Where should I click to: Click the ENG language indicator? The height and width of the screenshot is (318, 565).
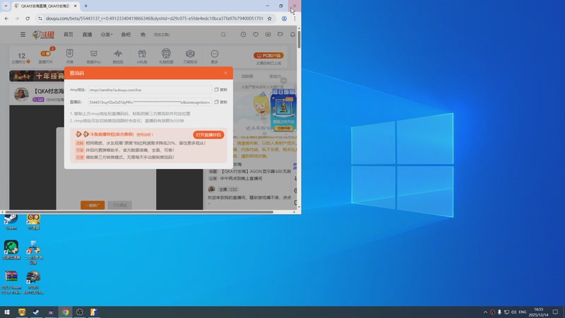(x=523, y=312)
